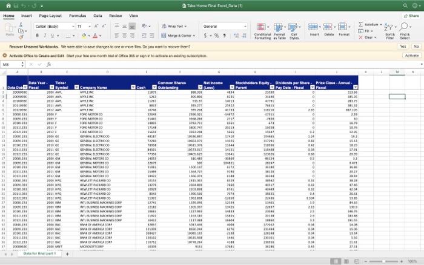
Task: Apply currency dollar format icon
Action: tap(205, 36)
